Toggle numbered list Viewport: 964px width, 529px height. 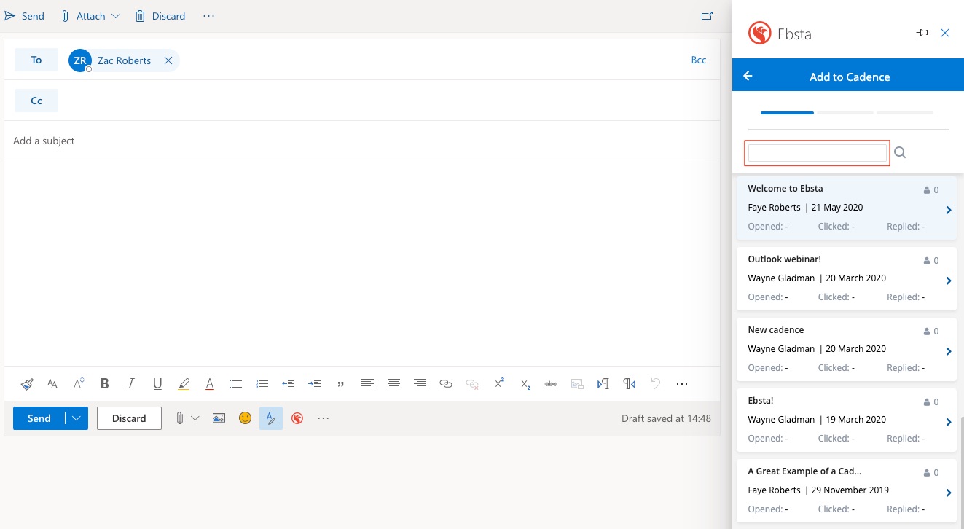pos(262,383)
